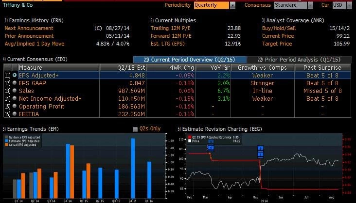The height and width of the screenshot is (203, 356).
Task: Click the EBITDA estimate 232.250M
Action: click(x=131, y=114)
